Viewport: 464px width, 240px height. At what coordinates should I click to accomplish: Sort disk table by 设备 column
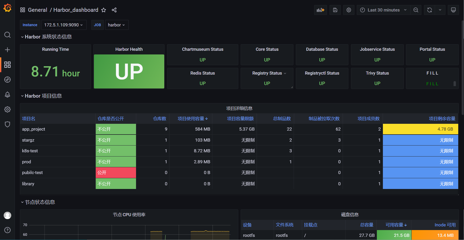click(247, 225)
